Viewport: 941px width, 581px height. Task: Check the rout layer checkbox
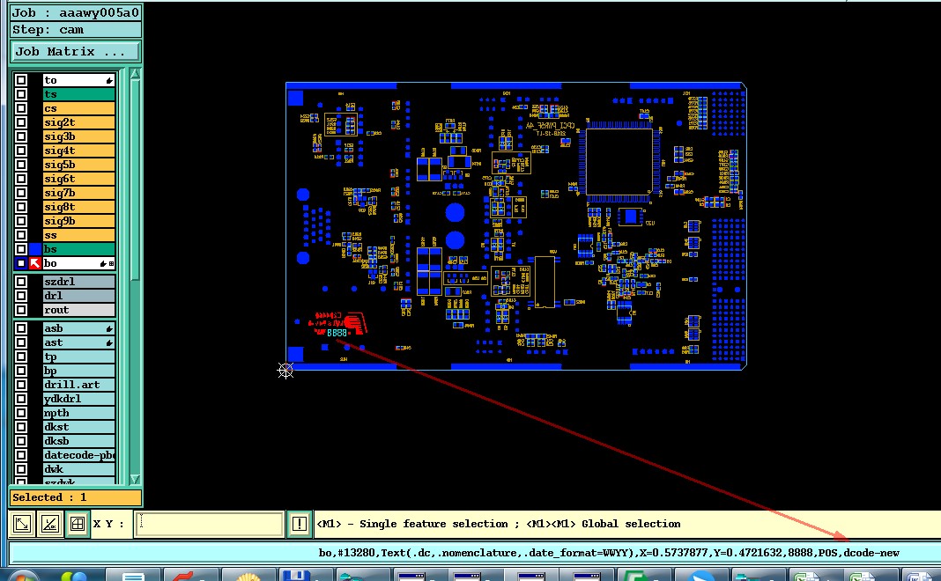pyautogui.click(x=21, y=310)
